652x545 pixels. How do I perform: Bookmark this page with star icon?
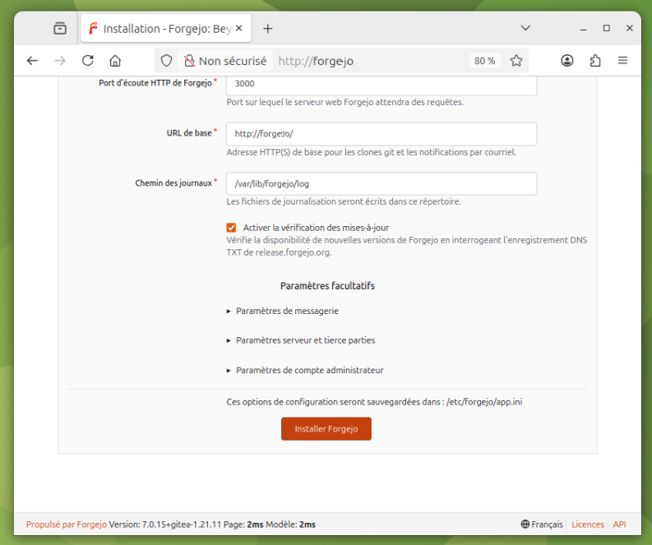pos(516,61)
